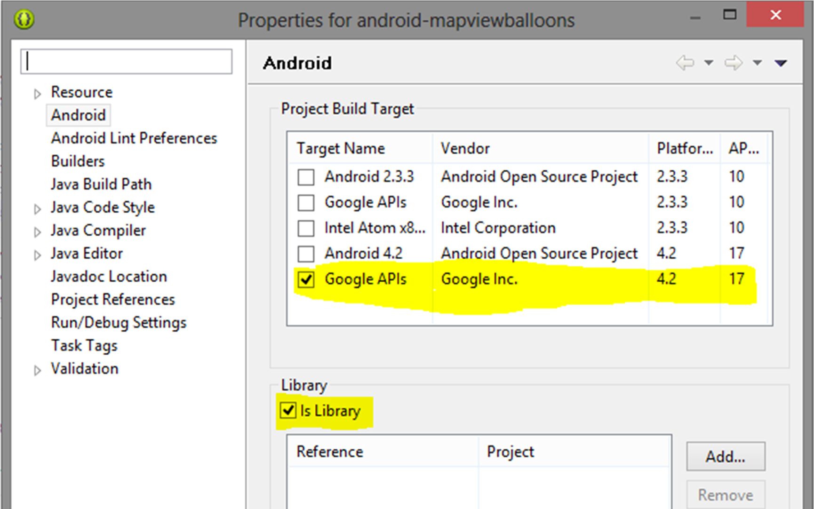Click the Project column header
The image size is (814, 509).
pyautogui.click(x=575, y=452)
